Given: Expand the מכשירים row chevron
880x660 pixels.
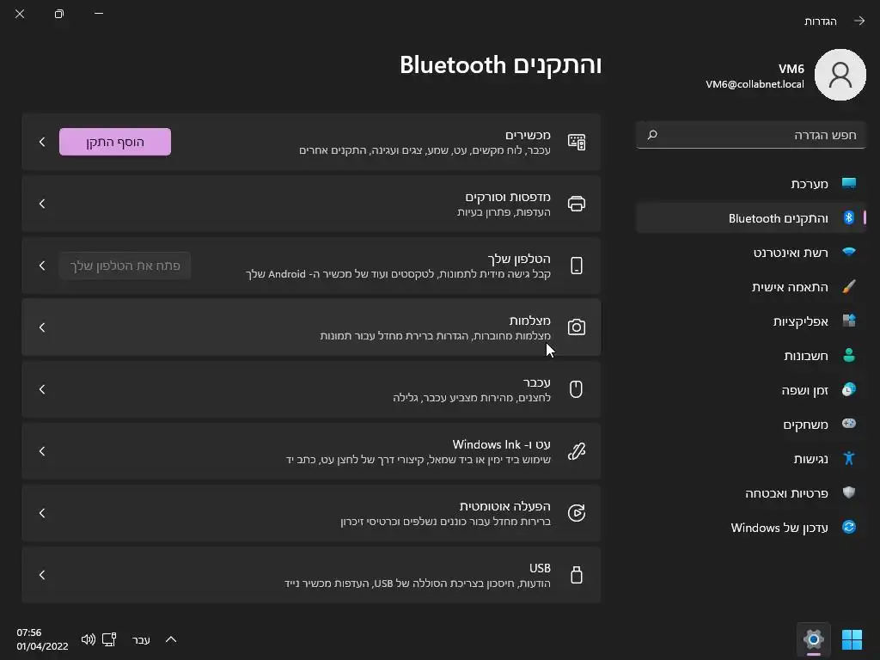Looking at the screenshot, I should (42, 142).
